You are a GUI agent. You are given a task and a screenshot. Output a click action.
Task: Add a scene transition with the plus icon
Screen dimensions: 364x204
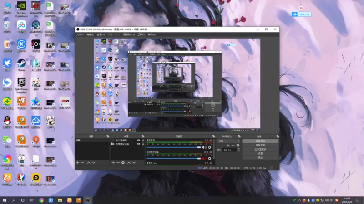click(228, 145)
